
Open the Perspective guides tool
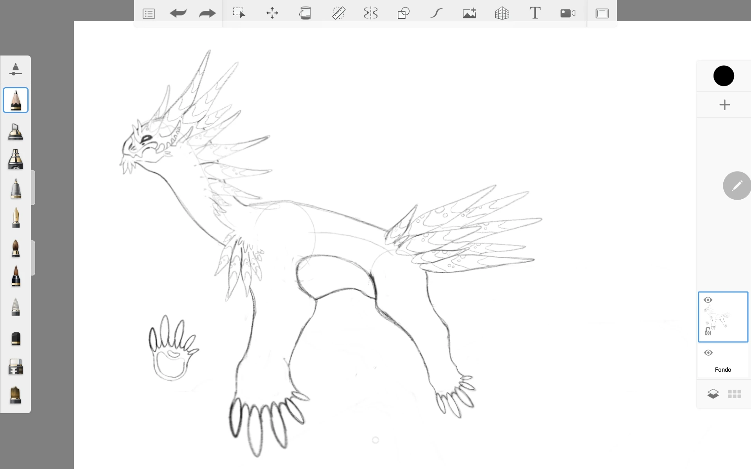[502, 13]
